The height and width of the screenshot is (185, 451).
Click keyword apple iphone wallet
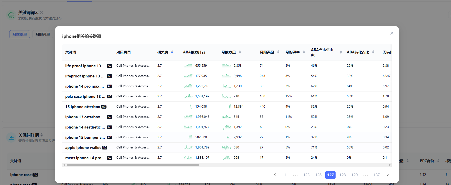(x=83, y=148)
